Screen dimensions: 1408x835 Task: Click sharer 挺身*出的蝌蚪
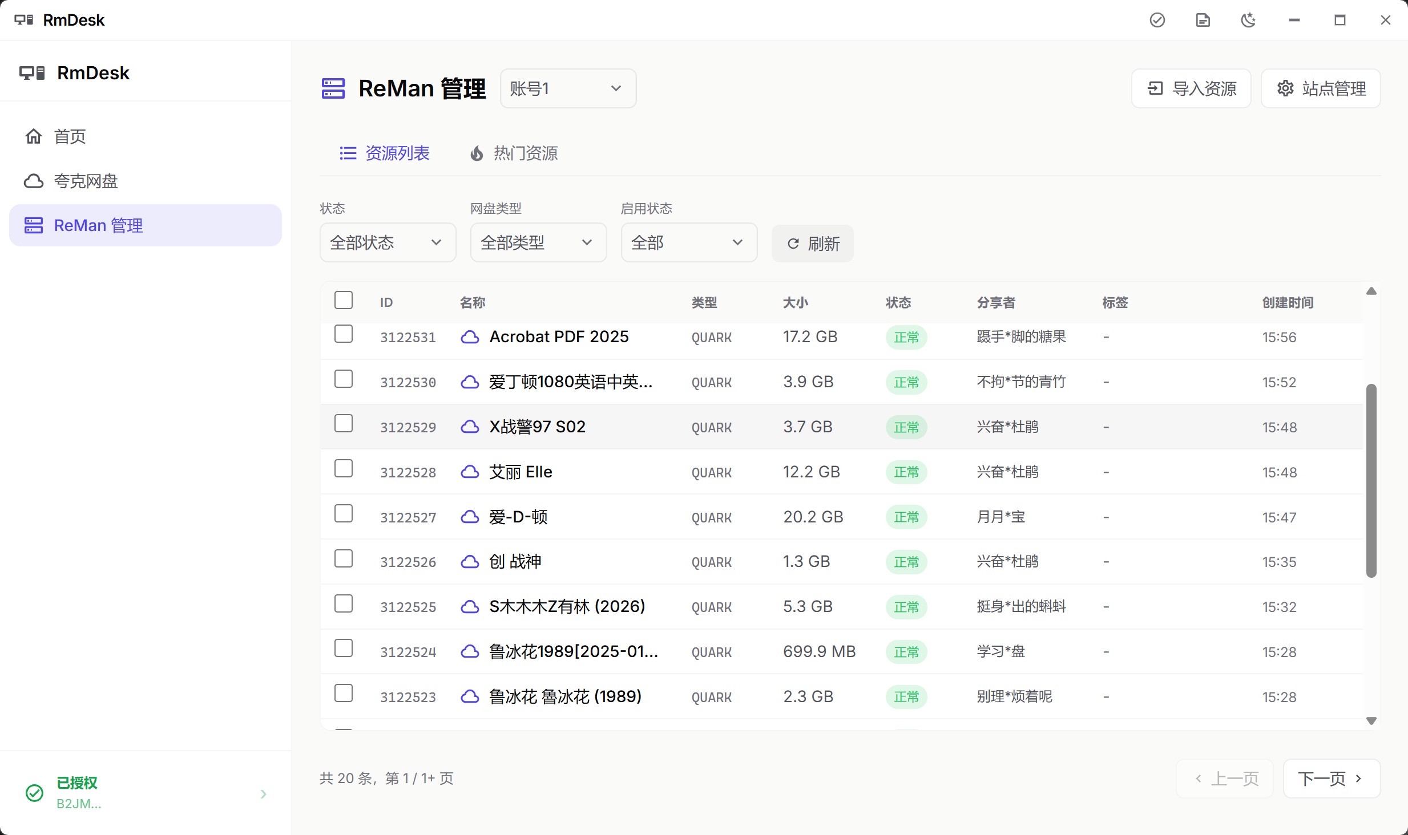point(1021,607)
